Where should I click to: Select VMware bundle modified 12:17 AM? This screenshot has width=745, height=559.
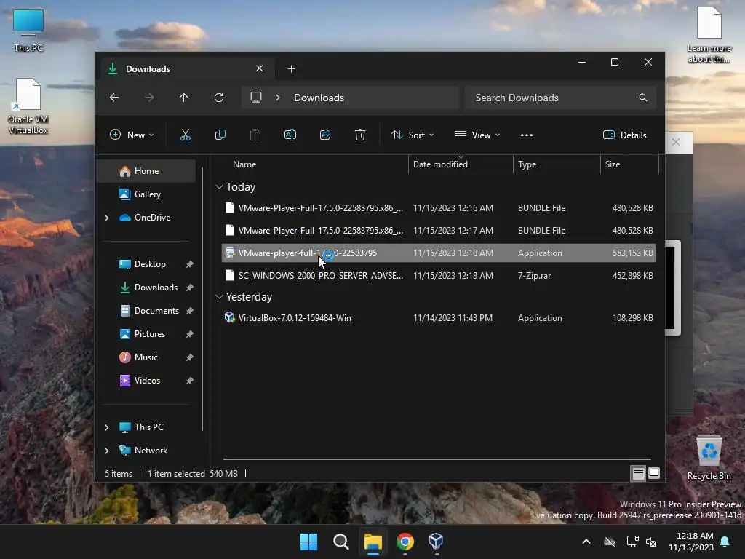click(x=439, y=231)
